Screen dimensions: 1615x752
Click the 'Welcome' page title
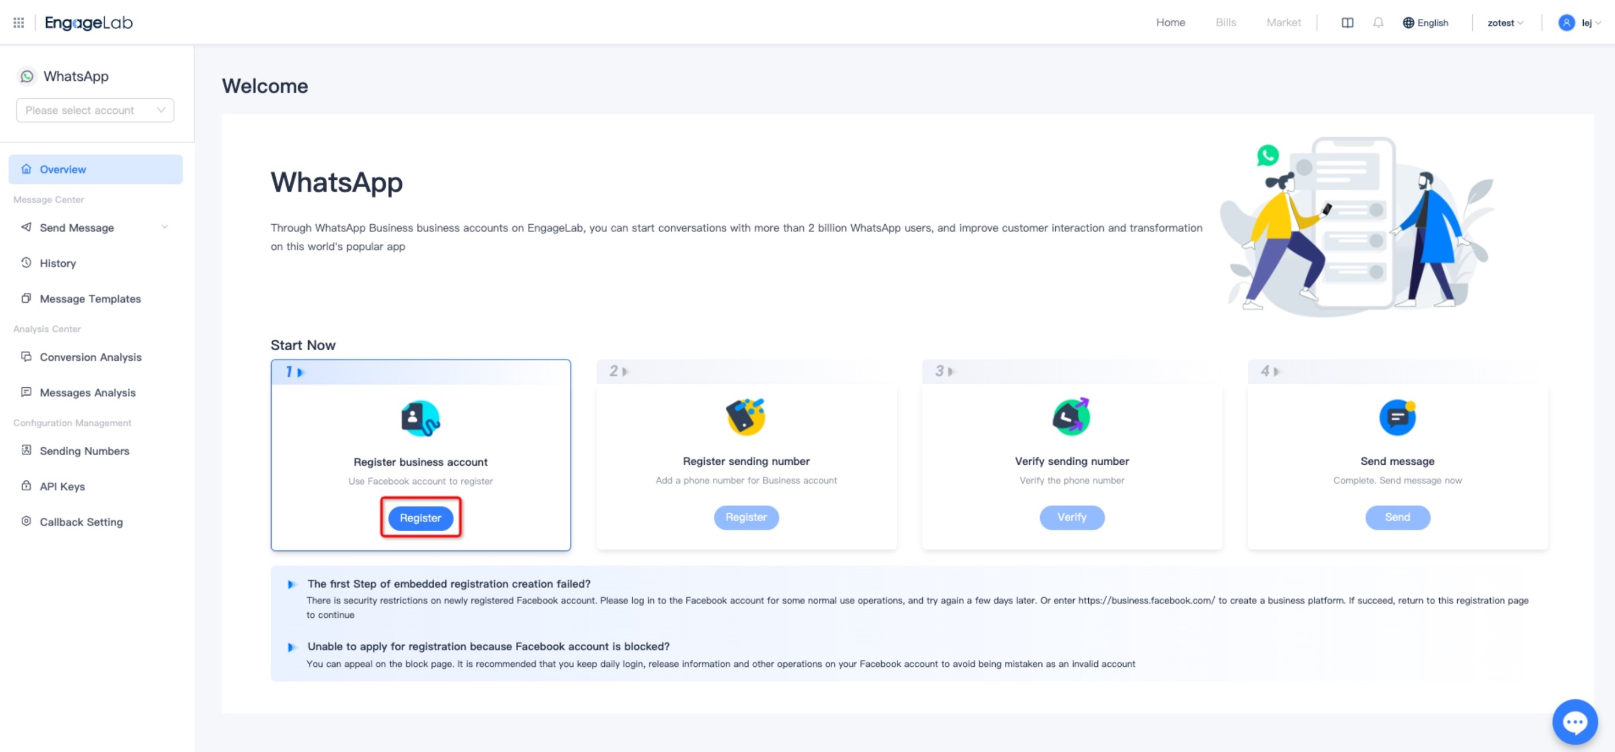pyautogui.click(x=265, y=86)
